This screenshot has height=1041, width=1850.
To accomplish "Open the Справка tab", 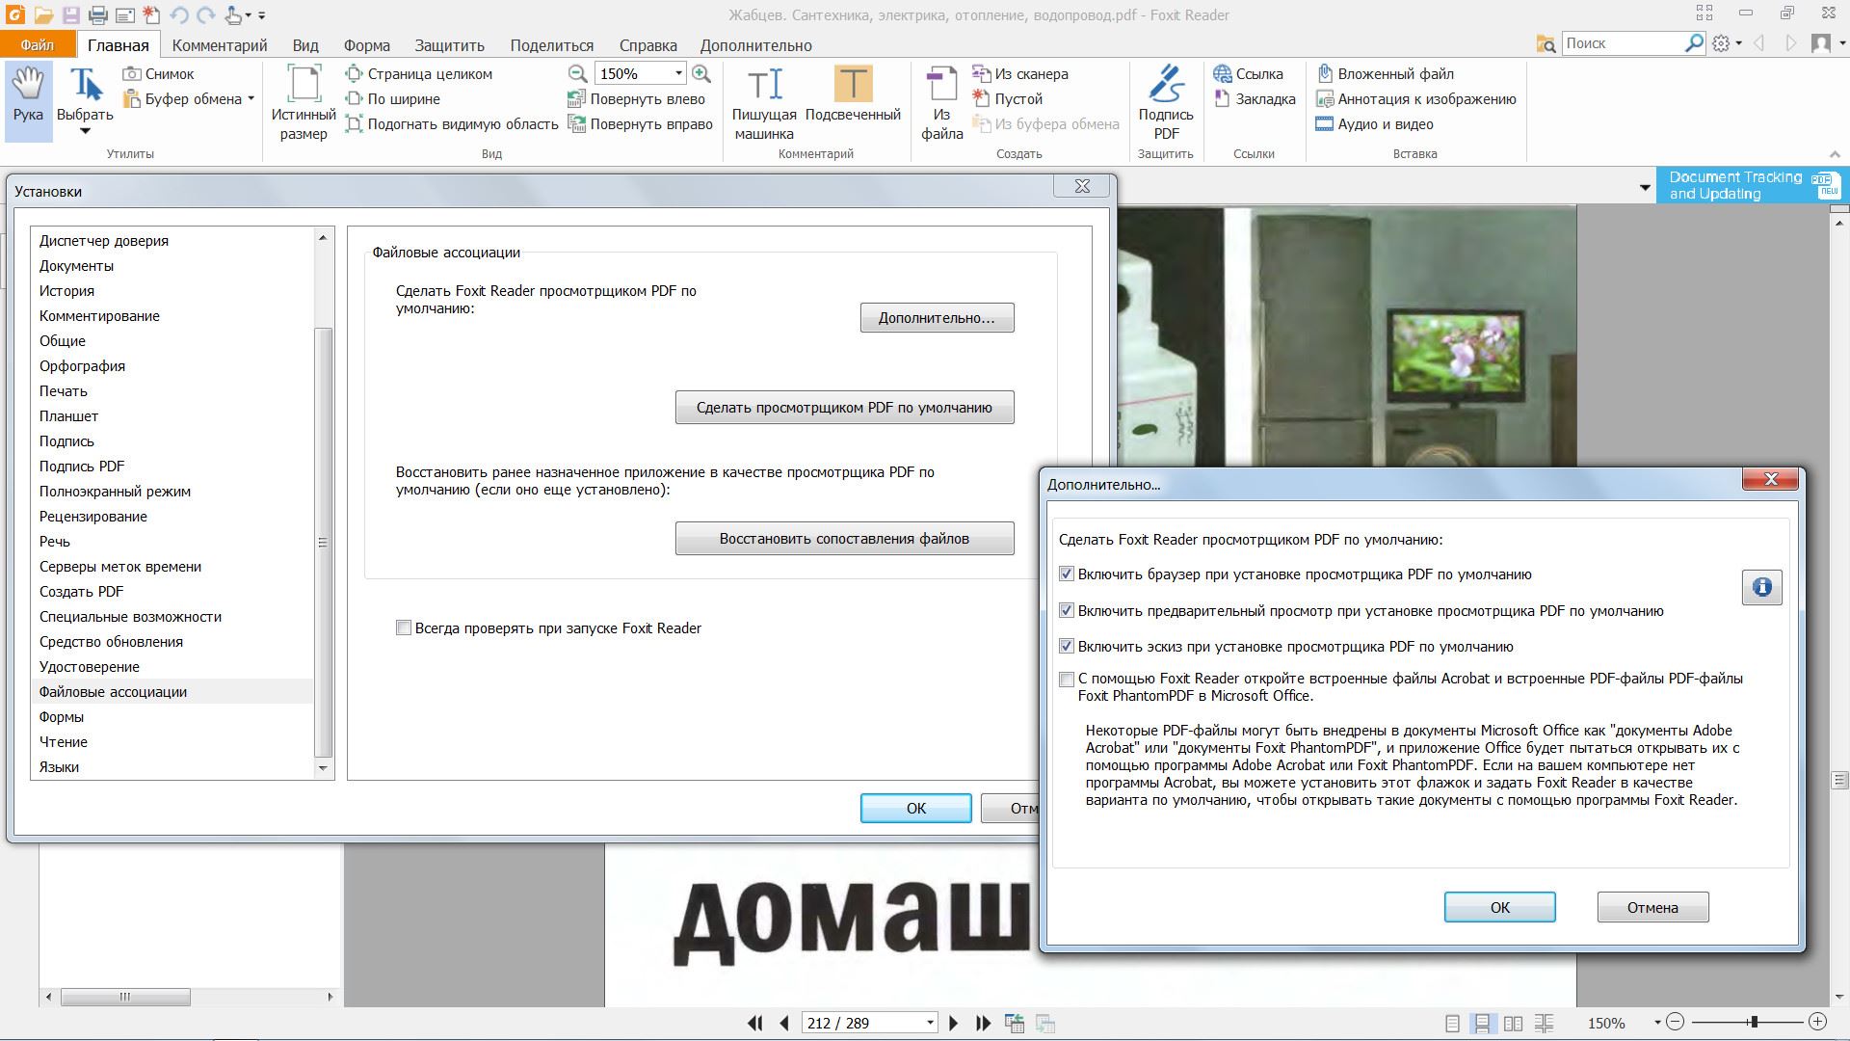I will pyautogui.click(x=647, y=45).
